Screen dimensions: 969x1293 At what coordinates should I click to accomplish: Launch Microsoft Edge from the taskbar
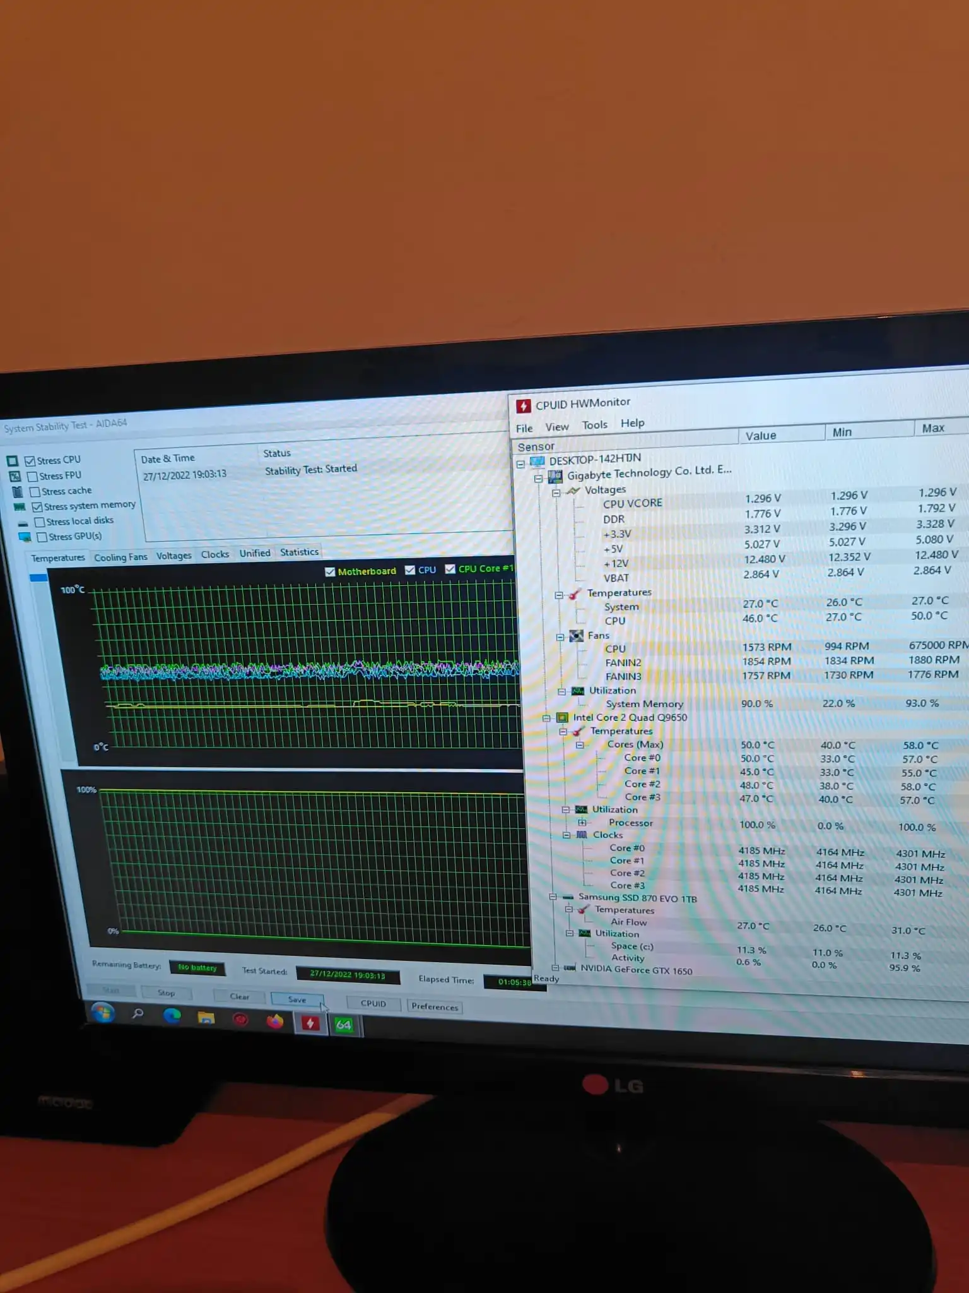[172, 1016]
